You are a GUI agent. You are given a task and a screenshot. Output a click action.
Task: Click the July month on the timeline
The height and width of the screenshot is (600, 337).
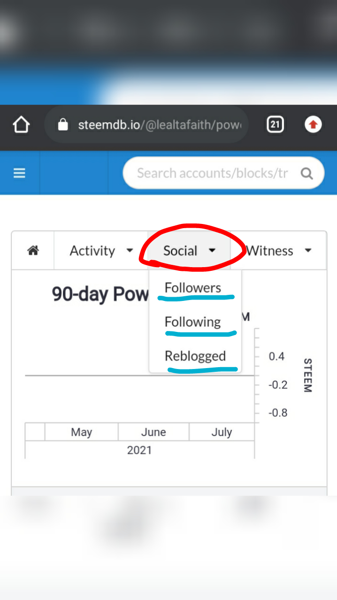pos(222,432)
